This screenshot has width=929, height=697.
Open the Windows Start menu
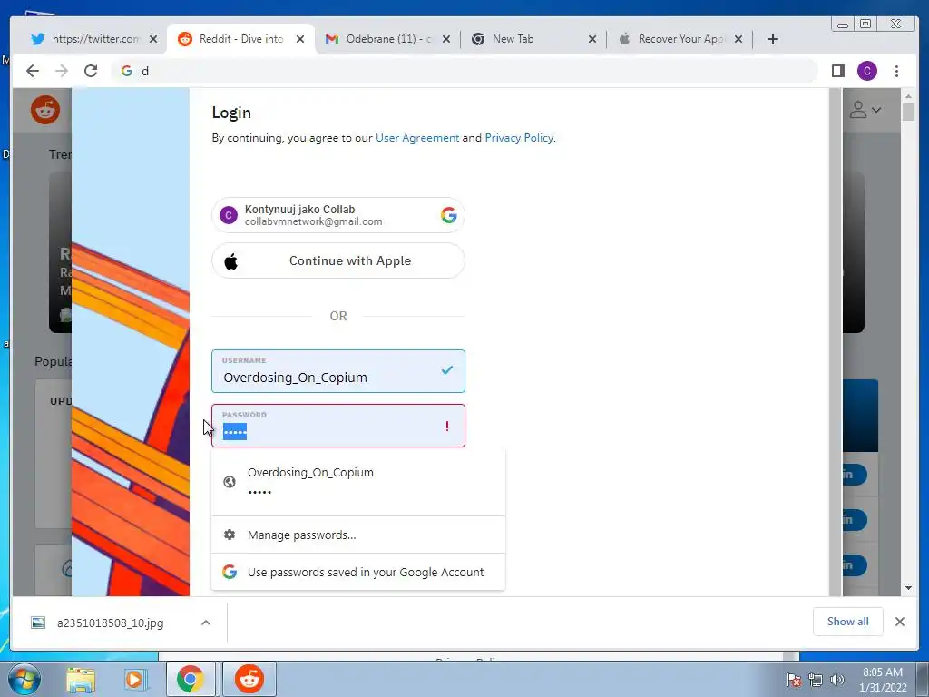click(24, 679)
